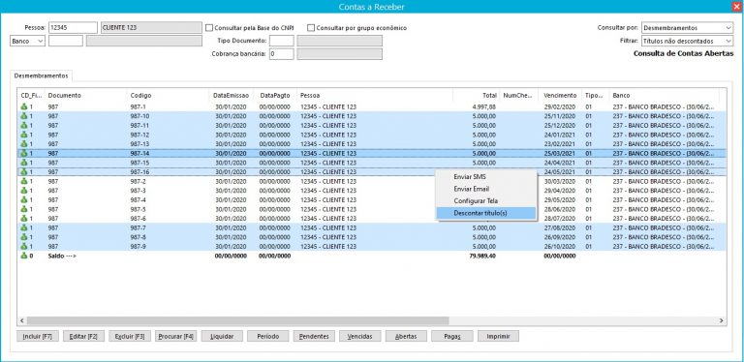Viewport: 744px width, 362px height.
Task: Click the money bag icon in row 987-3
Action: [x=24, y=191]
